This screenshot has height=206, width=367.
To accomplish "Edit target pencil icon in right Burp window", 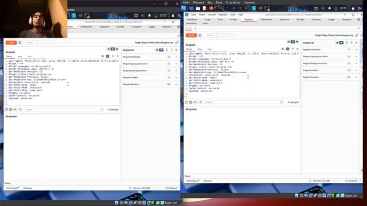I will 357,35.
